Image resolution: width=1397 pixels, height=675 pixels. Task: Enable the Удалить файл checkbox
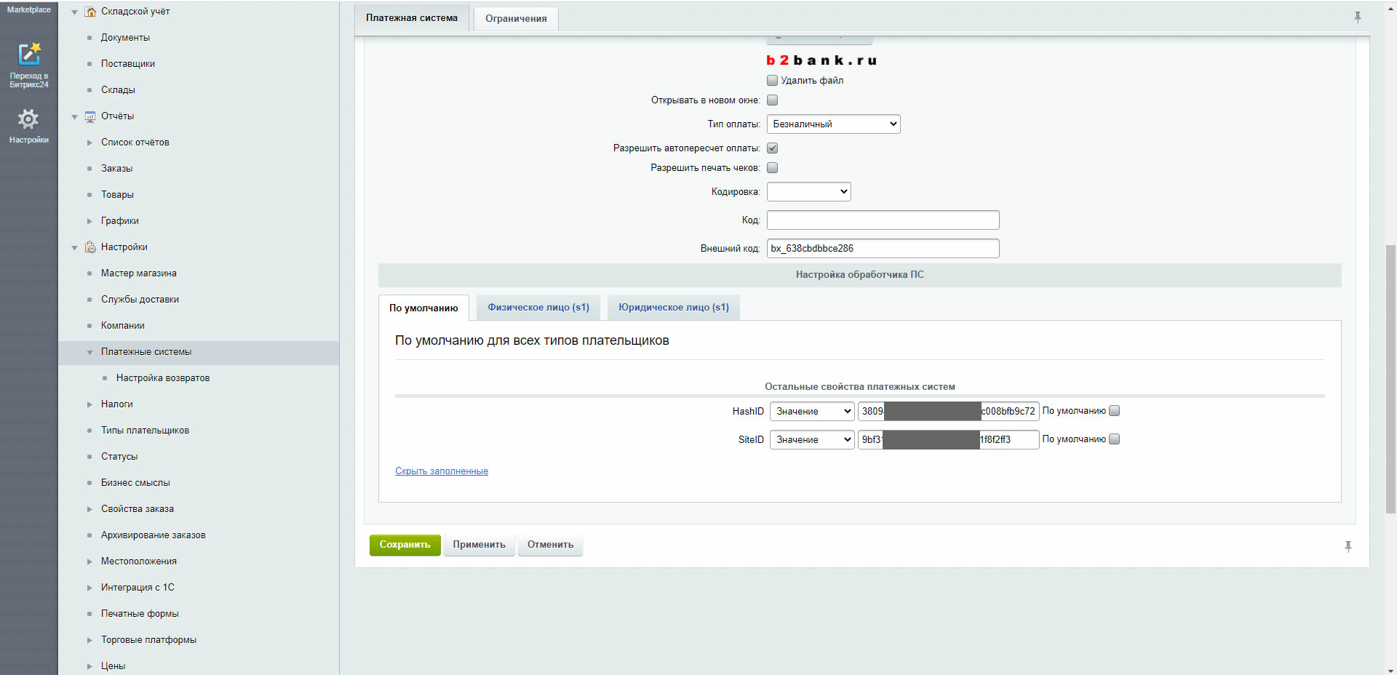pyautogui.click(x=772, y=81)
